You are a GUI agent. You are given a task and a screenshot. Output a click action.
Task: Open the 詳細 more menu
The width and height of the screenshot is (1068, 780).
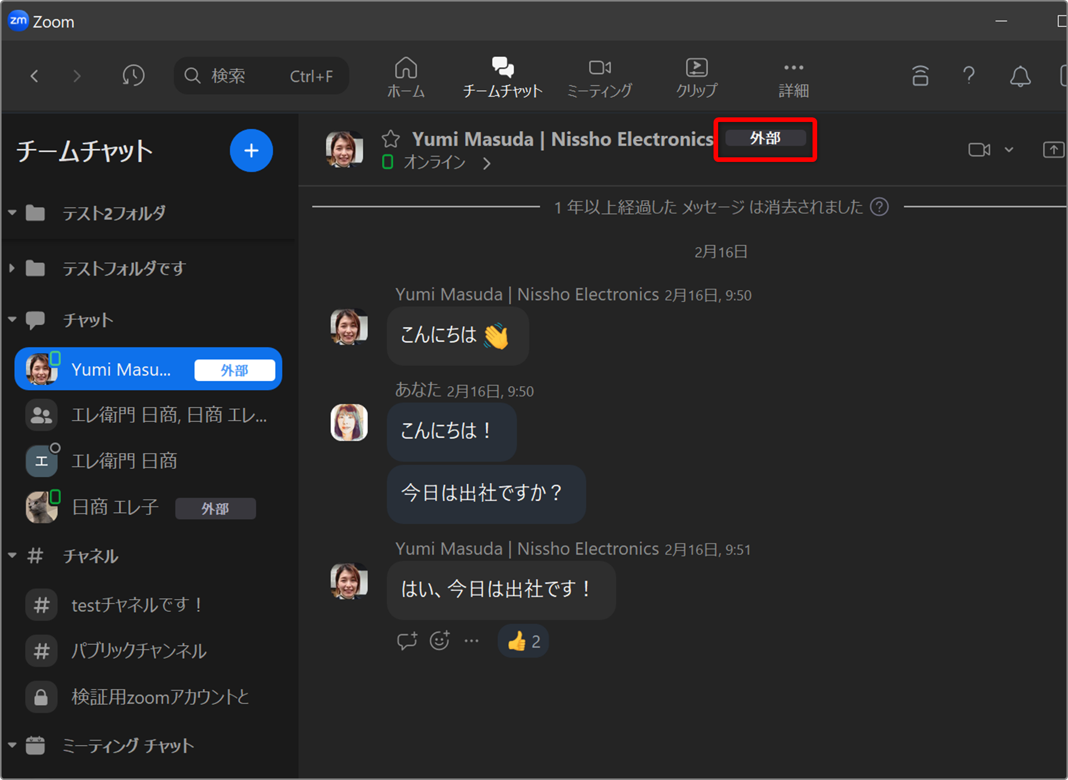coord(794,79)
